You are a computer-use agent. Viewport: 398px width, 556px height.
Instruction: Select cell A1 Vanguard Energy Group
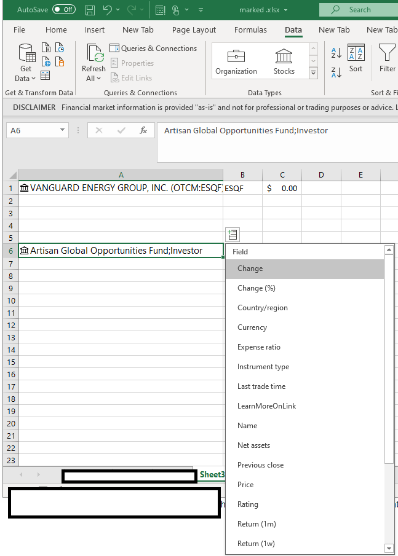click(x=121, y=188)
